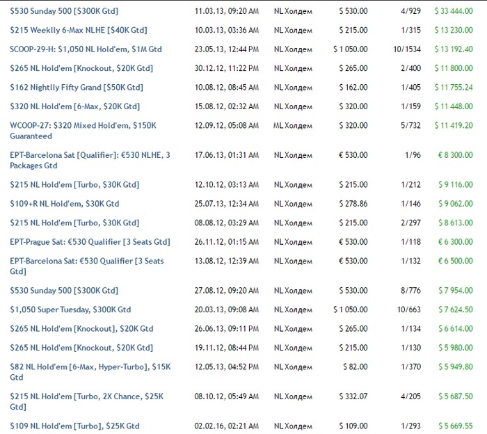Select the finish position 5/732
The height and width of the screenshot is (434, 487).
coord(410,126)
